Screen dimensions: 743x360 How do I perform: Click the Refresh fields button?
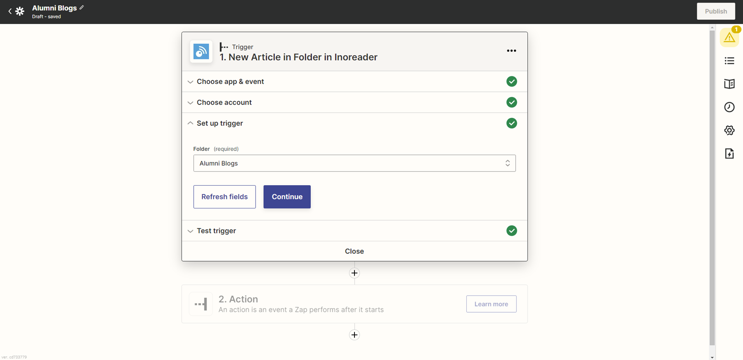point(224,197)
